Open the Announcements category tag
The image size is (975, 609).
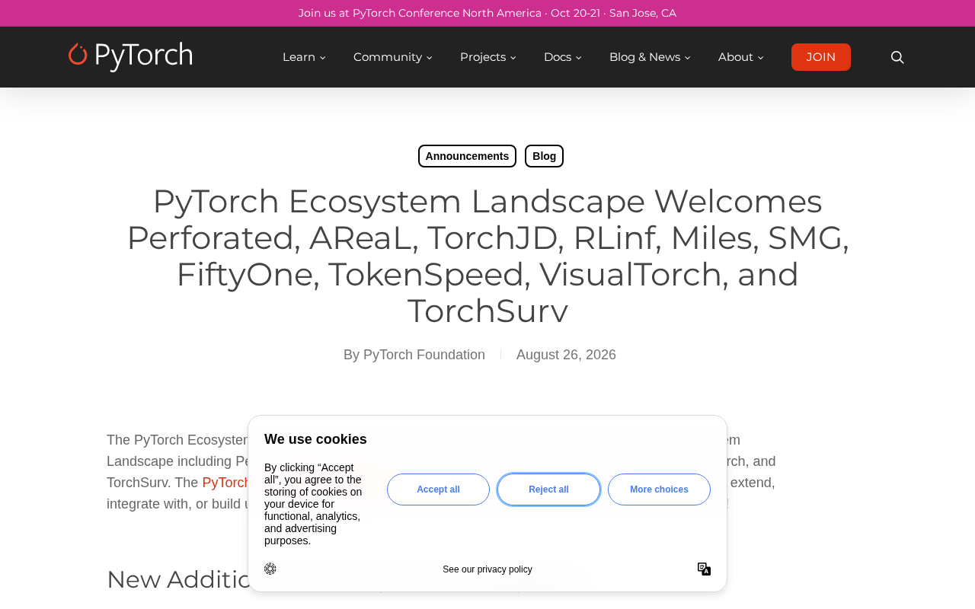click(x=467, y=156)
